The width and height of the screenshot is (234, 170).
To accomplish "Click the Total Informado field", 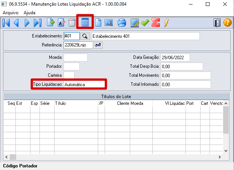I will pyautogui.click(x=186, y=84).
